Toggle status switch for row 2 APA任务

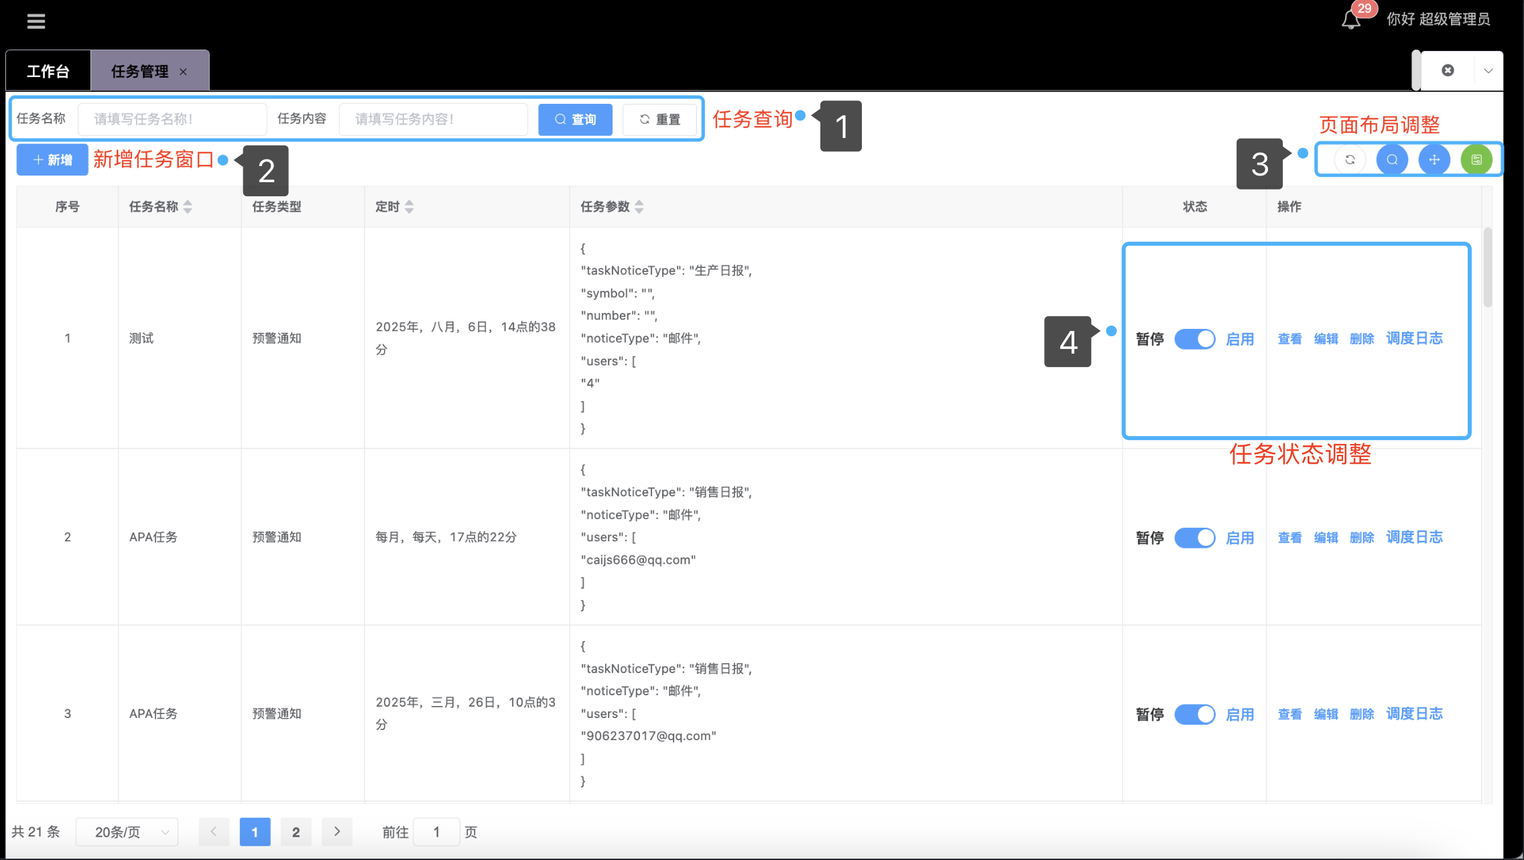click(x=1194, y=538)
